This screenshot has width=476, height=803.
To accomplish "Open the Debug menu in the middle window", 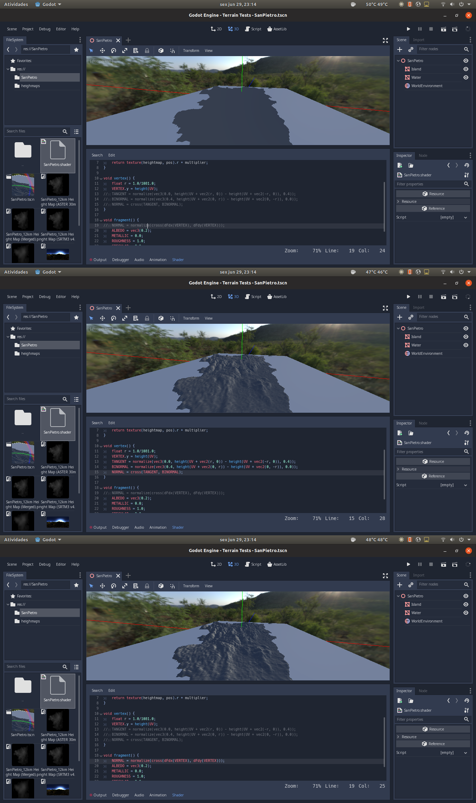I will (45, 297).
